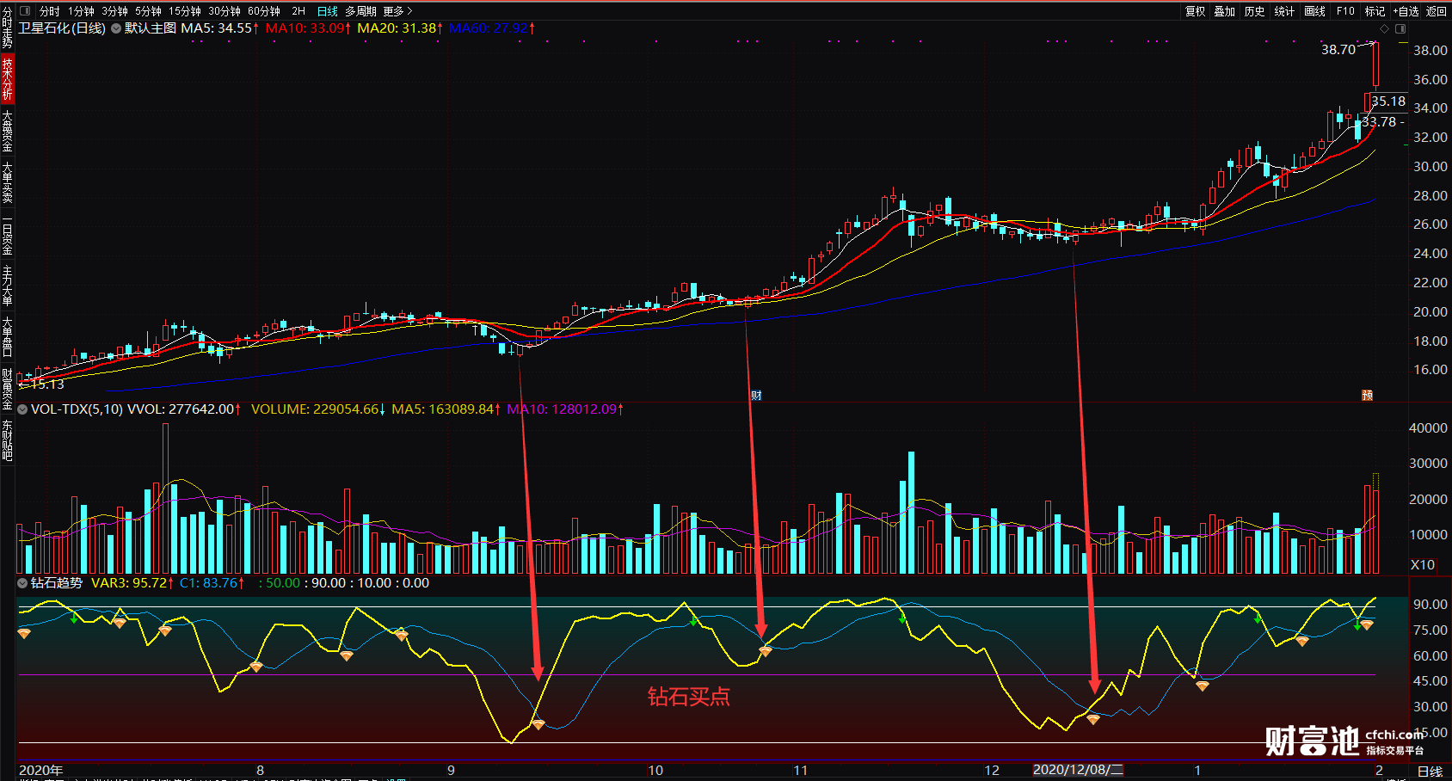Viewport: 1452px width, 781px height.
Task: Click the MA10: 33.09 indicator value
Action: click(308, 28)
